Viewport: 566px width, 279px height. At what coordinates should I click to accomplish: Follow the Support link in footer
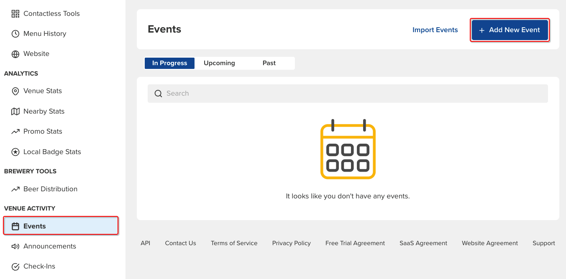[543, 243]
